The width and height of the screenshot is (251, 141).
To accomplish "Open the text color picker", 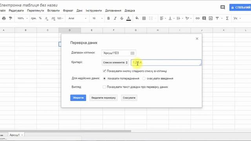I will click(x=129, y=18).
